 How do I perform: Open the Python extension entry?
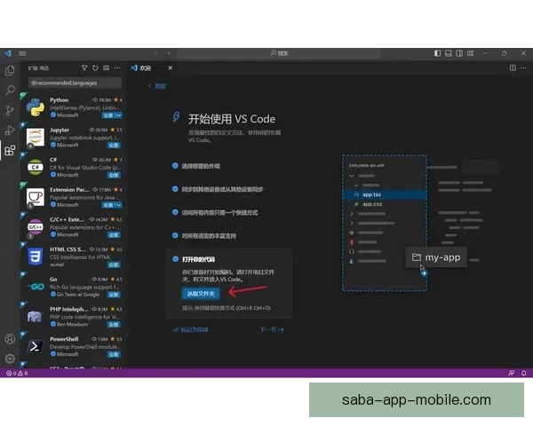[74, 107]
